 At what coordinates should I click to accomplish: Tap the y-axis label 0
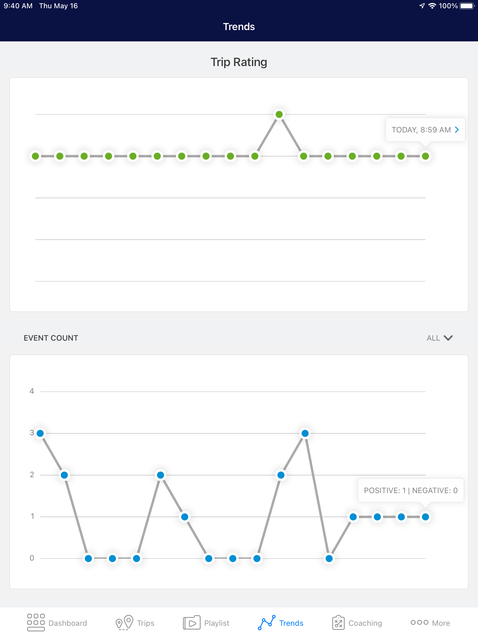[32, 558]
